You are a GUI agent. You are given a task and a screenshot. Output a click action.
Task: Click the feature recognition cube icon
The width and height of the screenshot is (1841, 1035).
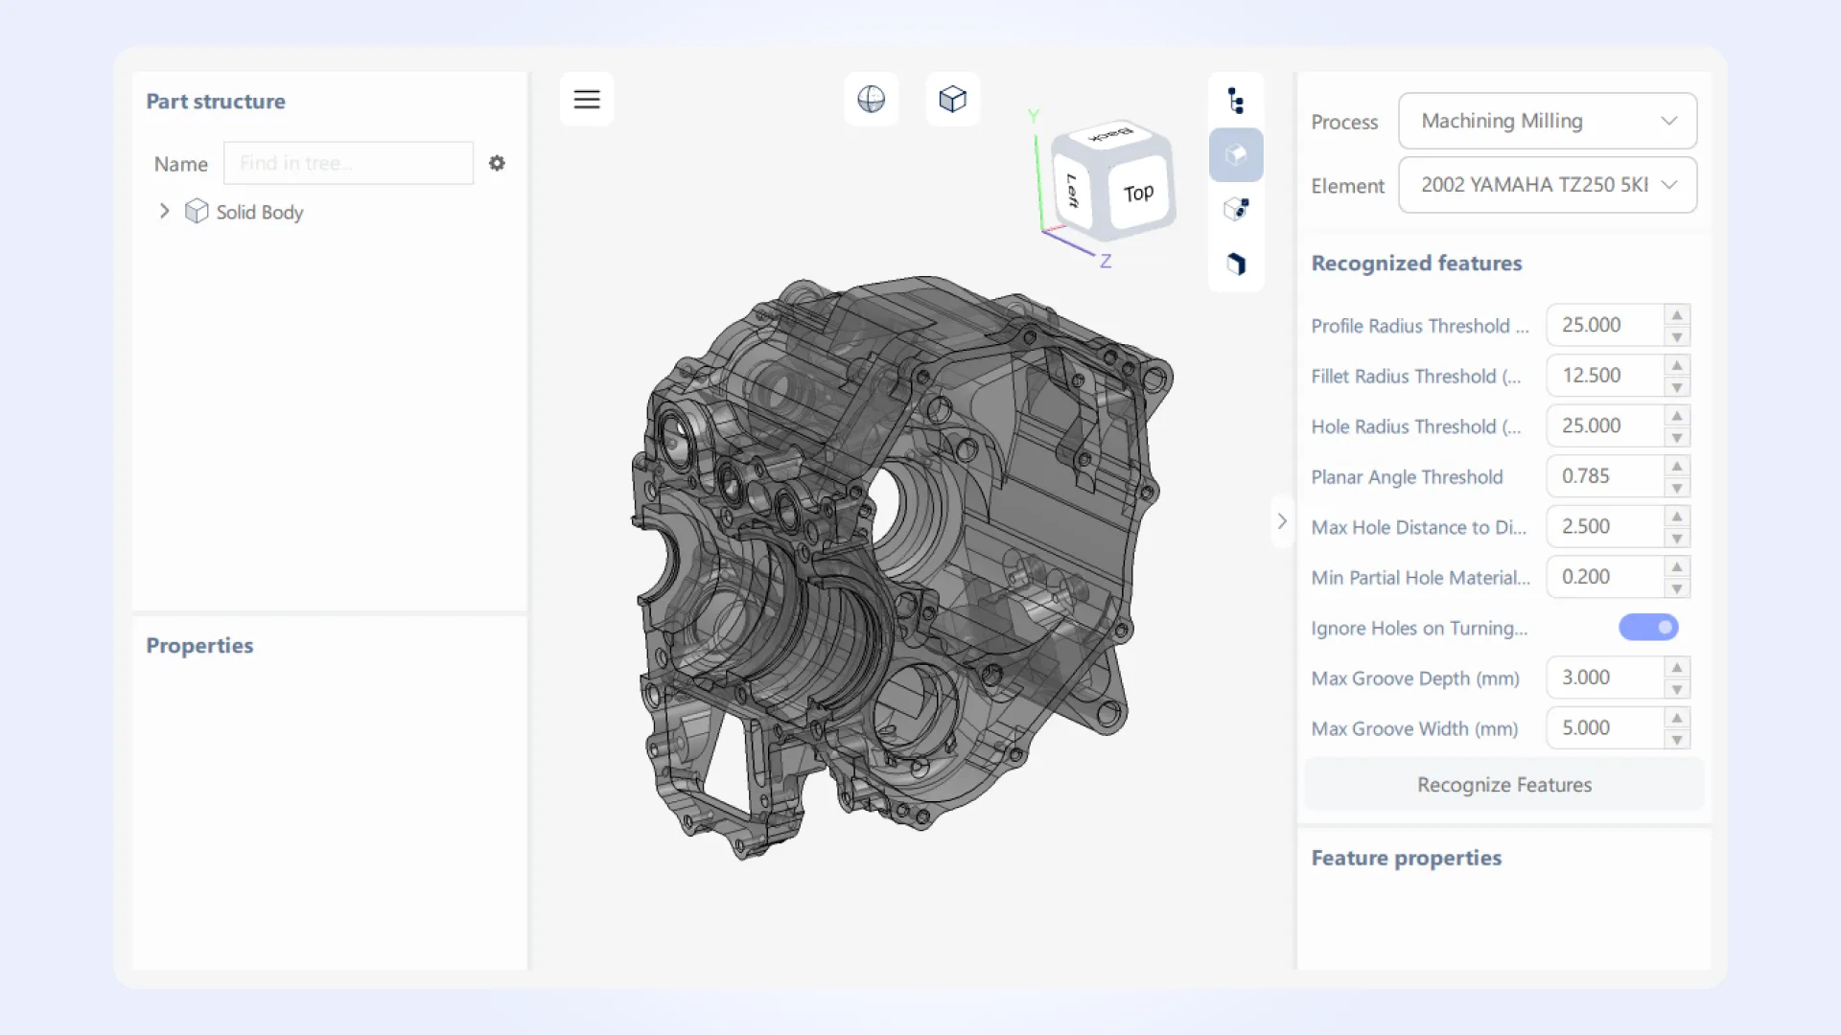[1236, 209]
